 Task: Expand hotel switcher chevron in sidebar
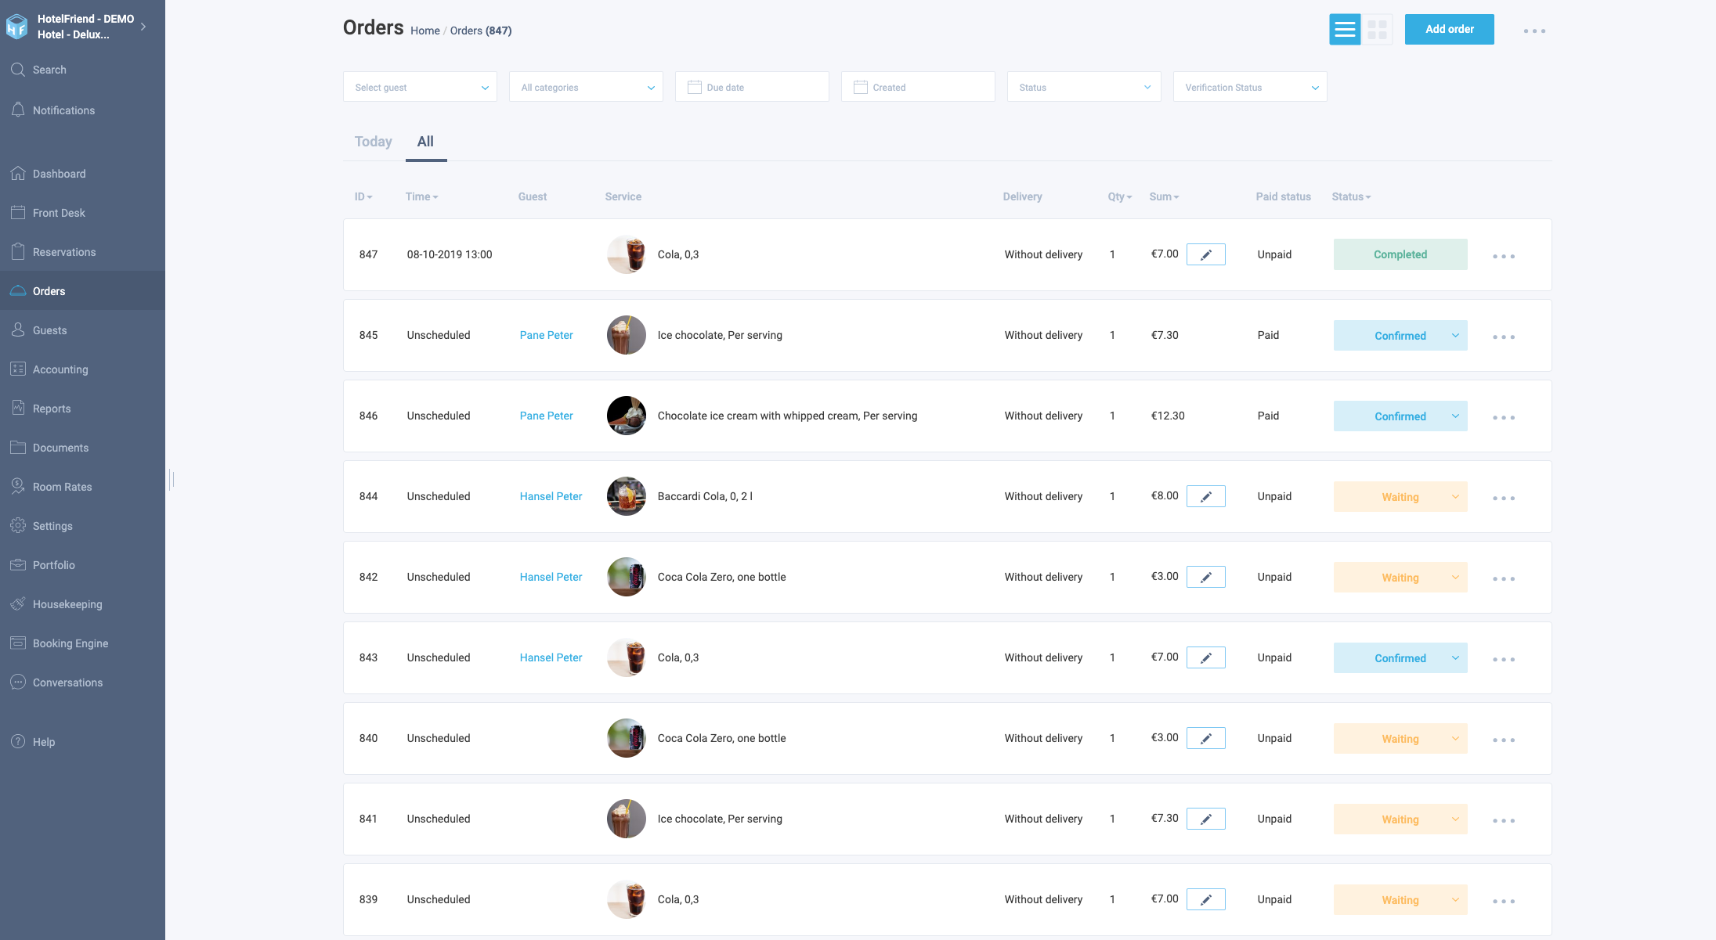(x=143, y=27)
